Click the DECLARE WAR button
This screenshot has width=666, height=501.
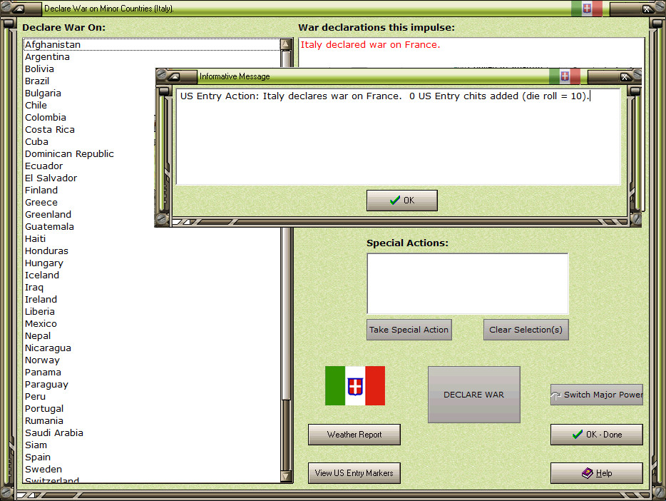(474, 395)
